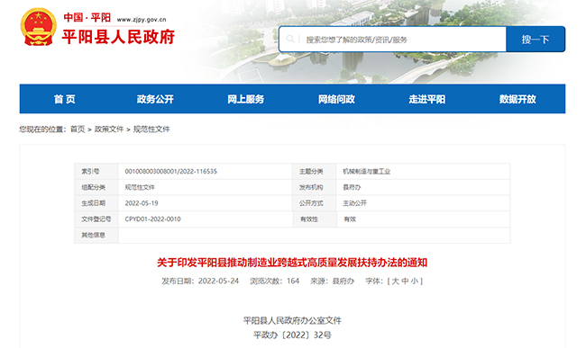Select 平阳县人民政府办公室文件 heading text
The image size is (586, 348).
(x=292, y=320)
